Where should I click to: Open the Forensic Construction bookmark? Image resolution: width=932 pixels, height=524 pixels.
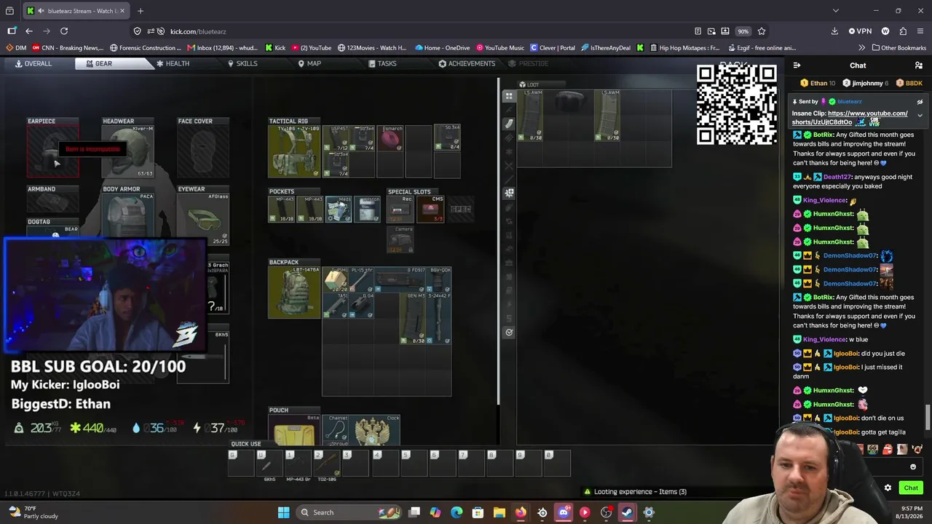point(145,48)
